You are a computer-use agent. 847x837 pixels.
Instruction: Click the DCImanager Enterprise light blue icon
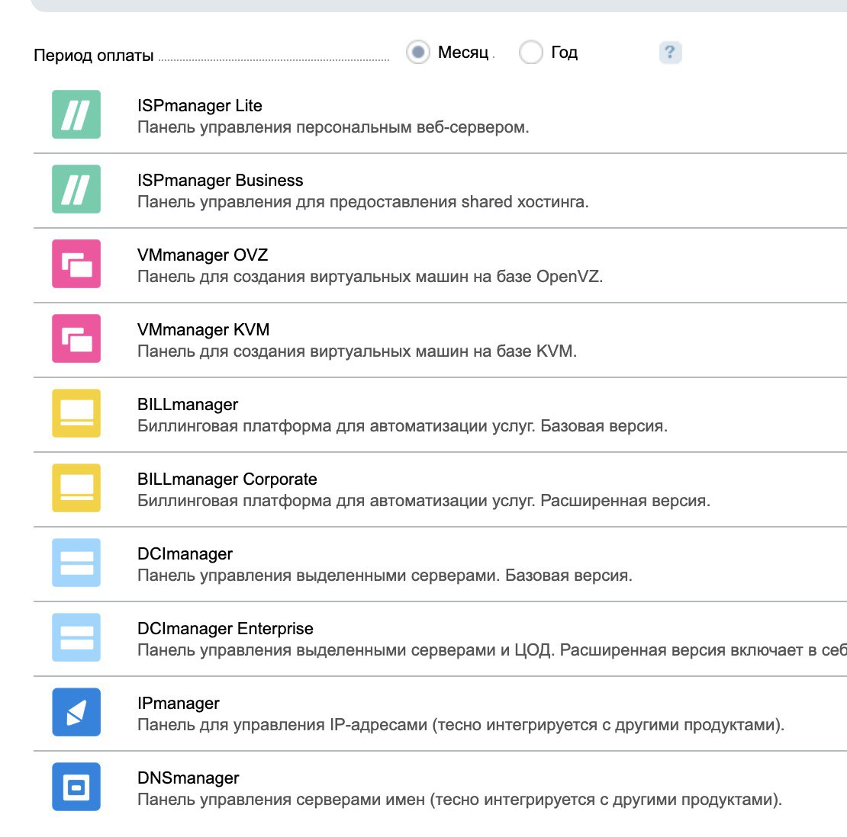coord(76,637)
